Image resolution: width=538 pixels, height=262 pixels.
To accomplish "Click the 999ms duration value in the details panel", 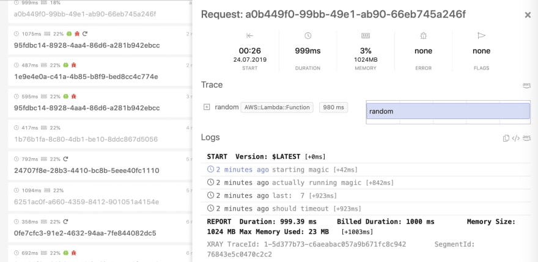I will pos(308,51).
